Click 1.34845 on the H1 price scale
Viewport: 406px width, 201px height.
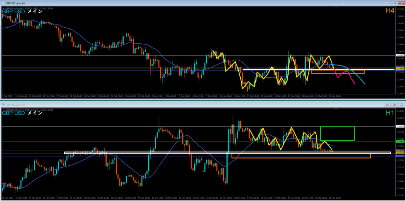point(400,111)
